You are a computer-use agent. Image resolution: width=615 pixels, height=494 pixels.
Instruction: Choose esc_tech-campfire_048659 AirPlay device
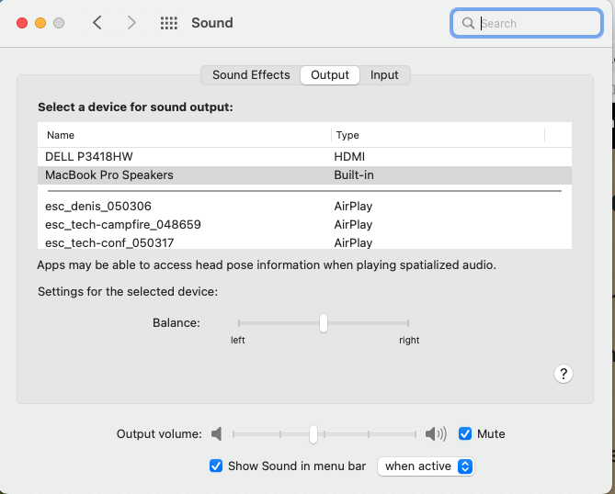pyautogui.click(x=123, y=224)
